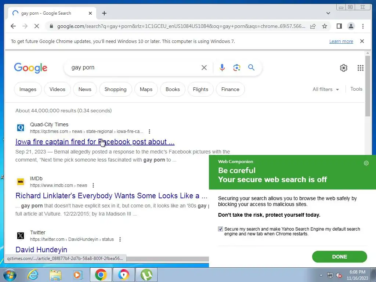
Task: Open options for IMDb result
Action: (93, 185)
